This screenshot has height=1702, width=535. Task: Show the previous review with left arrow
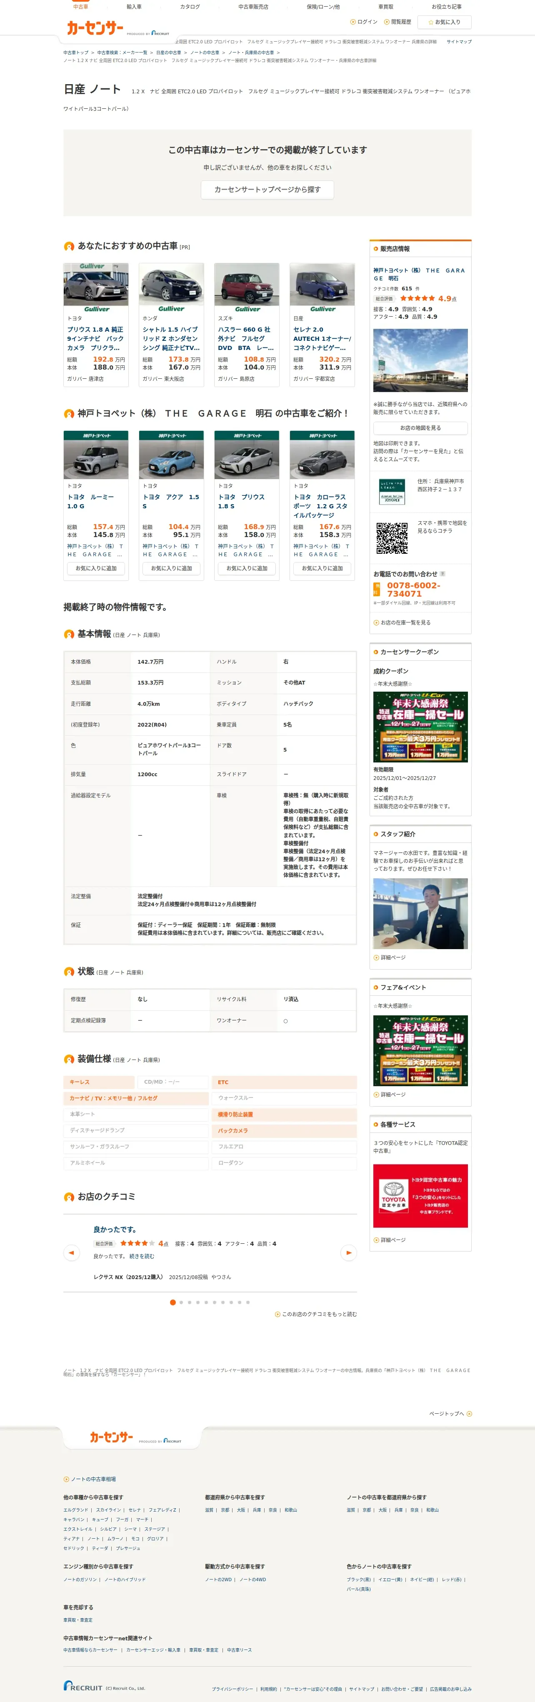click(x=71, y=1252)
